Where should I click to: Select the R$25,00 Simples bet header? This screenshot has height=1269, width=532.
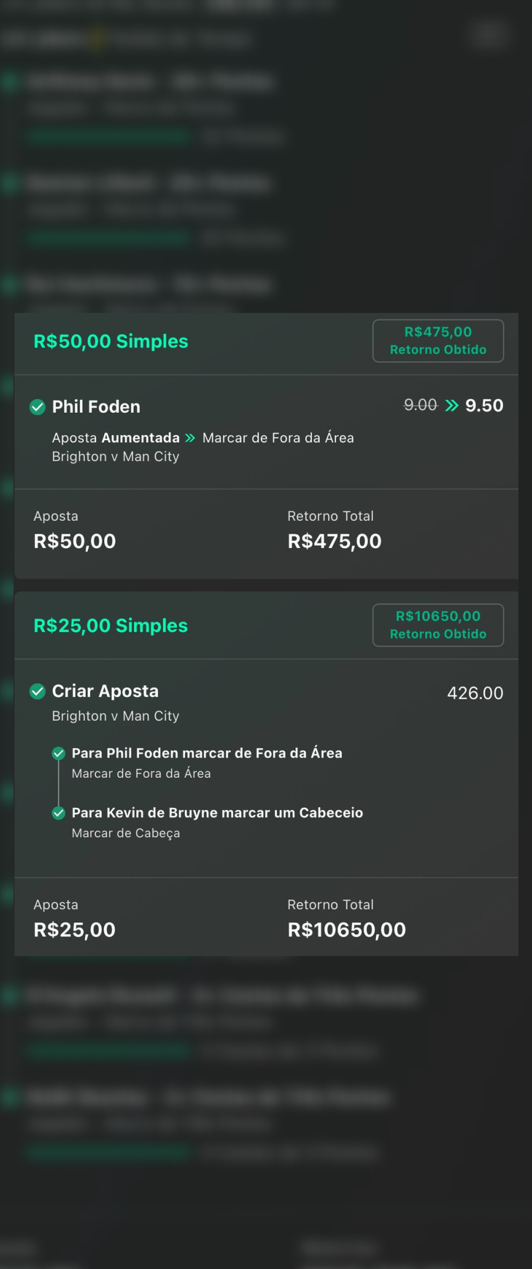111,626
